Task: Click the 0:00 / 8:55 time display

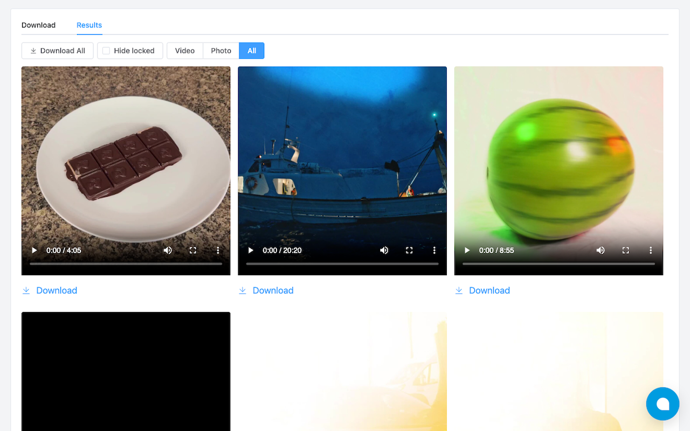Action: click(496, 251)
